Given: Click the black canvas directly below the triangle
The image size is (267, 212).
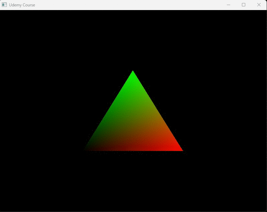Looking at the screenshot, I should tap(133, 181).
